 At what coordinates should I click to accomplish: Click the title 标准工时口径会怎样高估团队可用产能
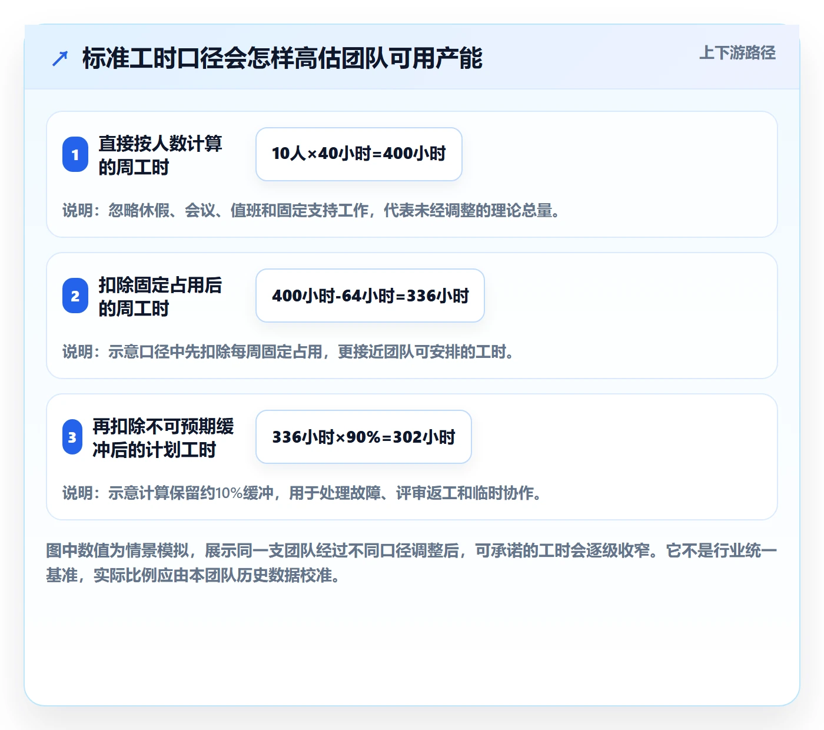[283, 58]
